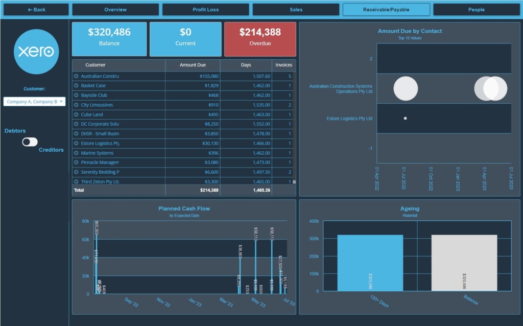This screenshot has height=326, width=523.
Task: Click the small Estore Logistics bubble
Action: click(405, 118)
